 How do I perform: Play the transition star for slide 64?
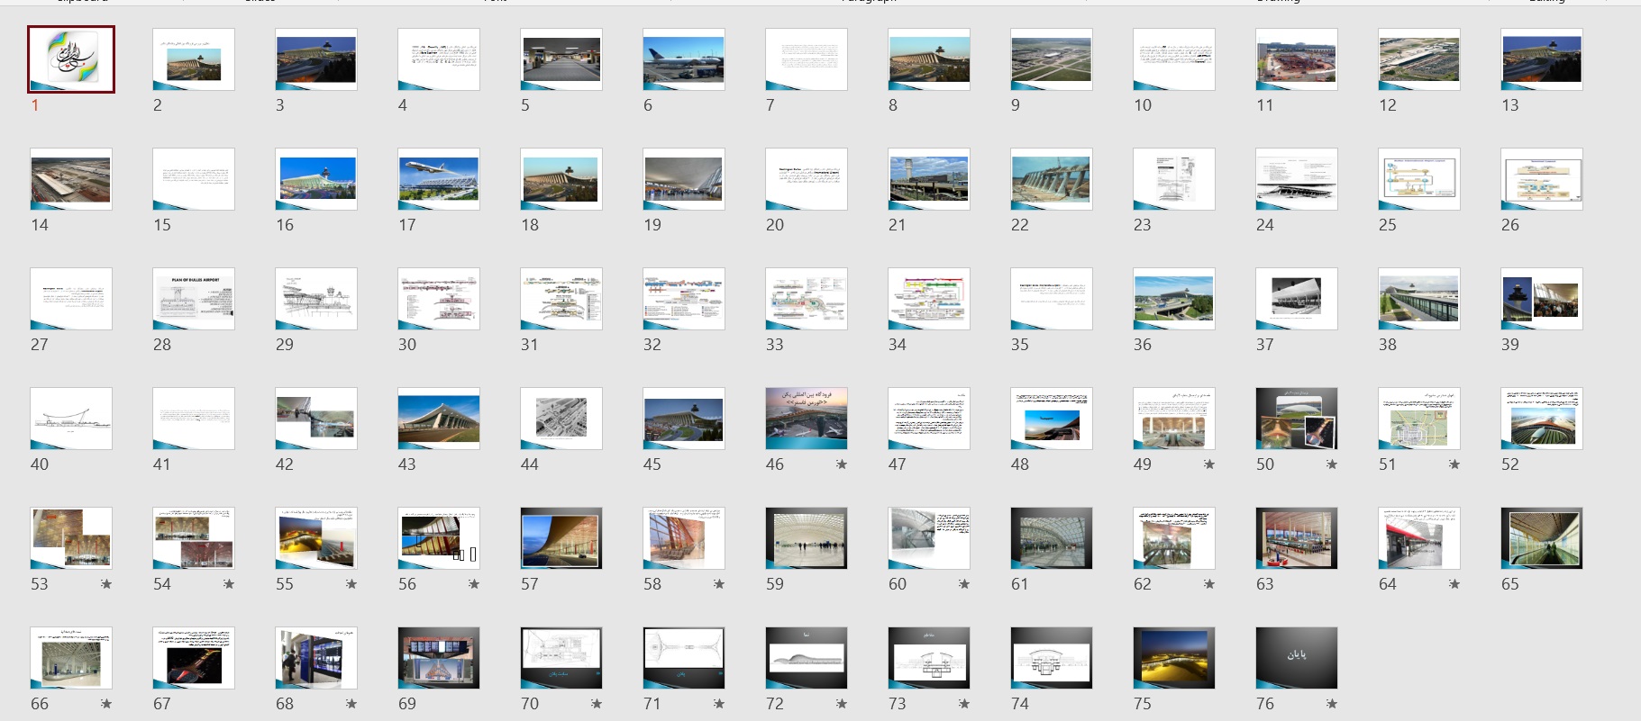(x=1454, y=584)
